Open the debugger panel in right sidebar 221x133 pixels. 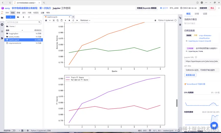(x=180, y=25)
